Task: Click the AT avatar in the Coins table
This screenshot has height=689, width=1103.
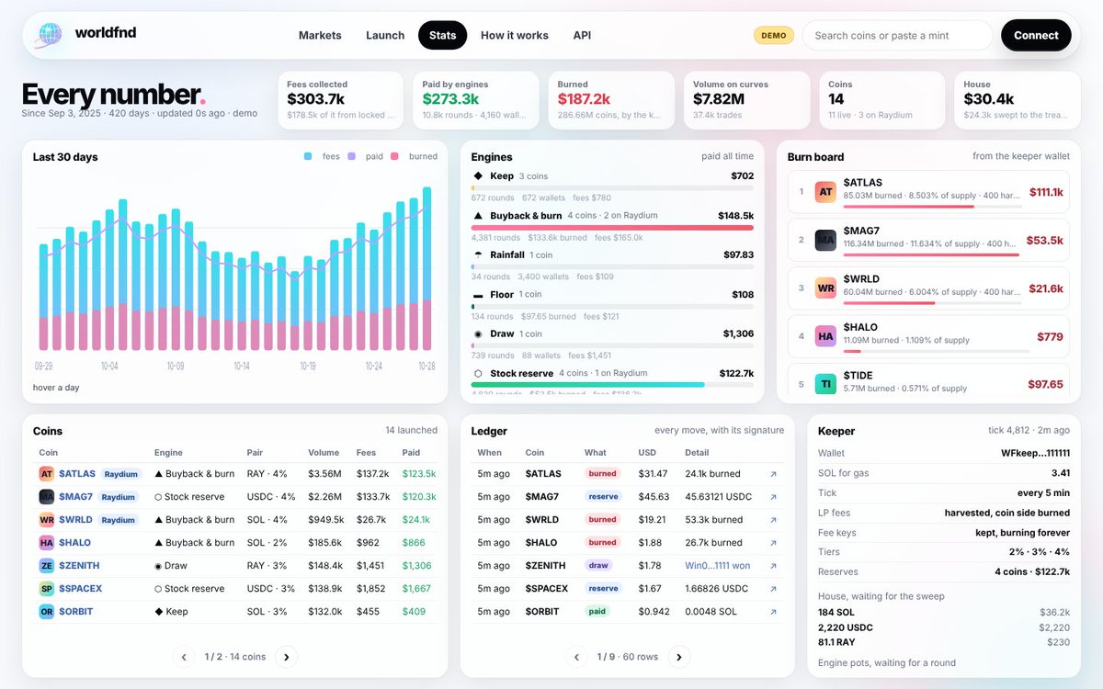Action: (46, 474)
